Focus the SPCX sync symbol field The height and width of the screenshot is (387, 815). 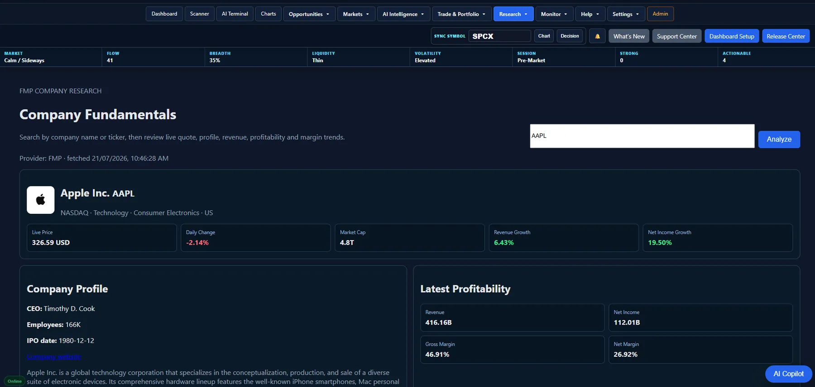(x=499, y=36)
